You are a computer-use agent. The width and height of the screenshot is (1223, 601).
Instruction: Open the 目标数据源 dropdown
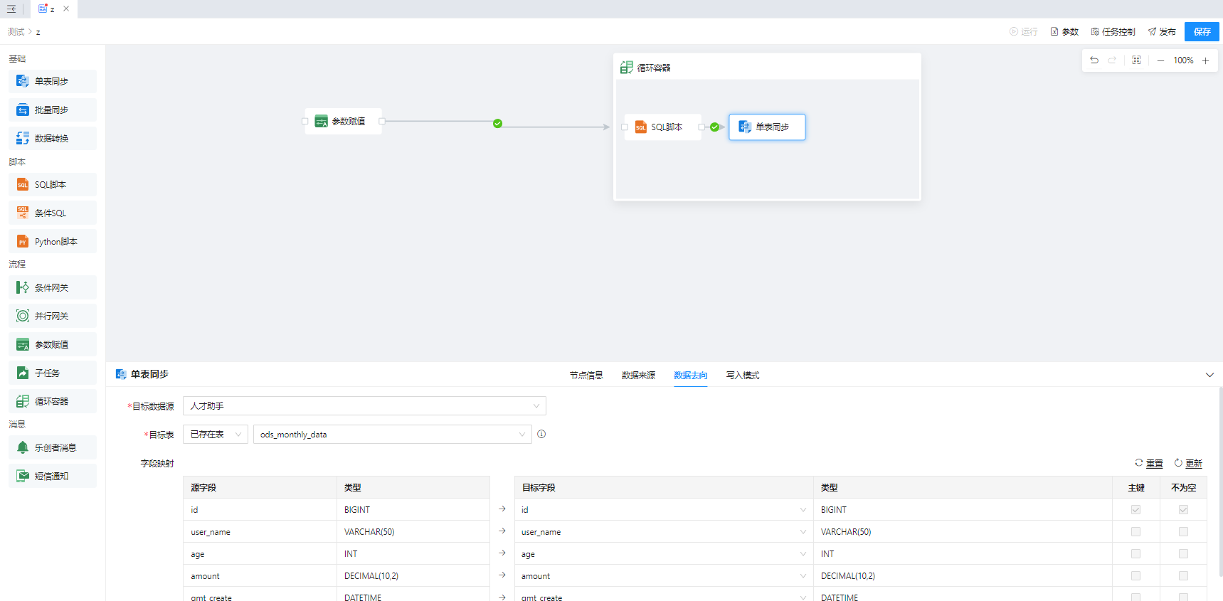364,405
